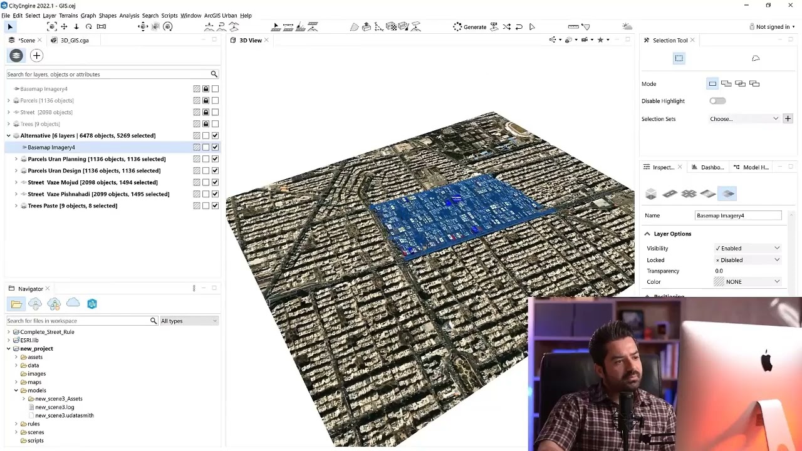Toggle visibility checkbox for Parcels [1136 objects]

tap(215, 100)
